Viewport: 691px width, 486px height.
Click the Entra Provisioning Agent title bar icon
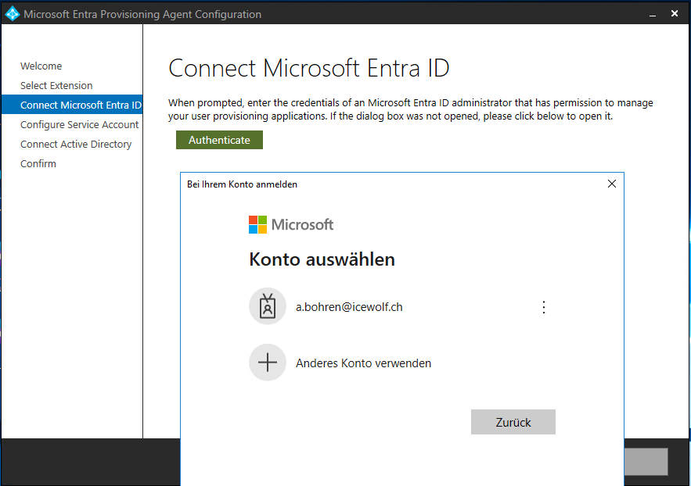pyautogui.click(x=12, y=14)
